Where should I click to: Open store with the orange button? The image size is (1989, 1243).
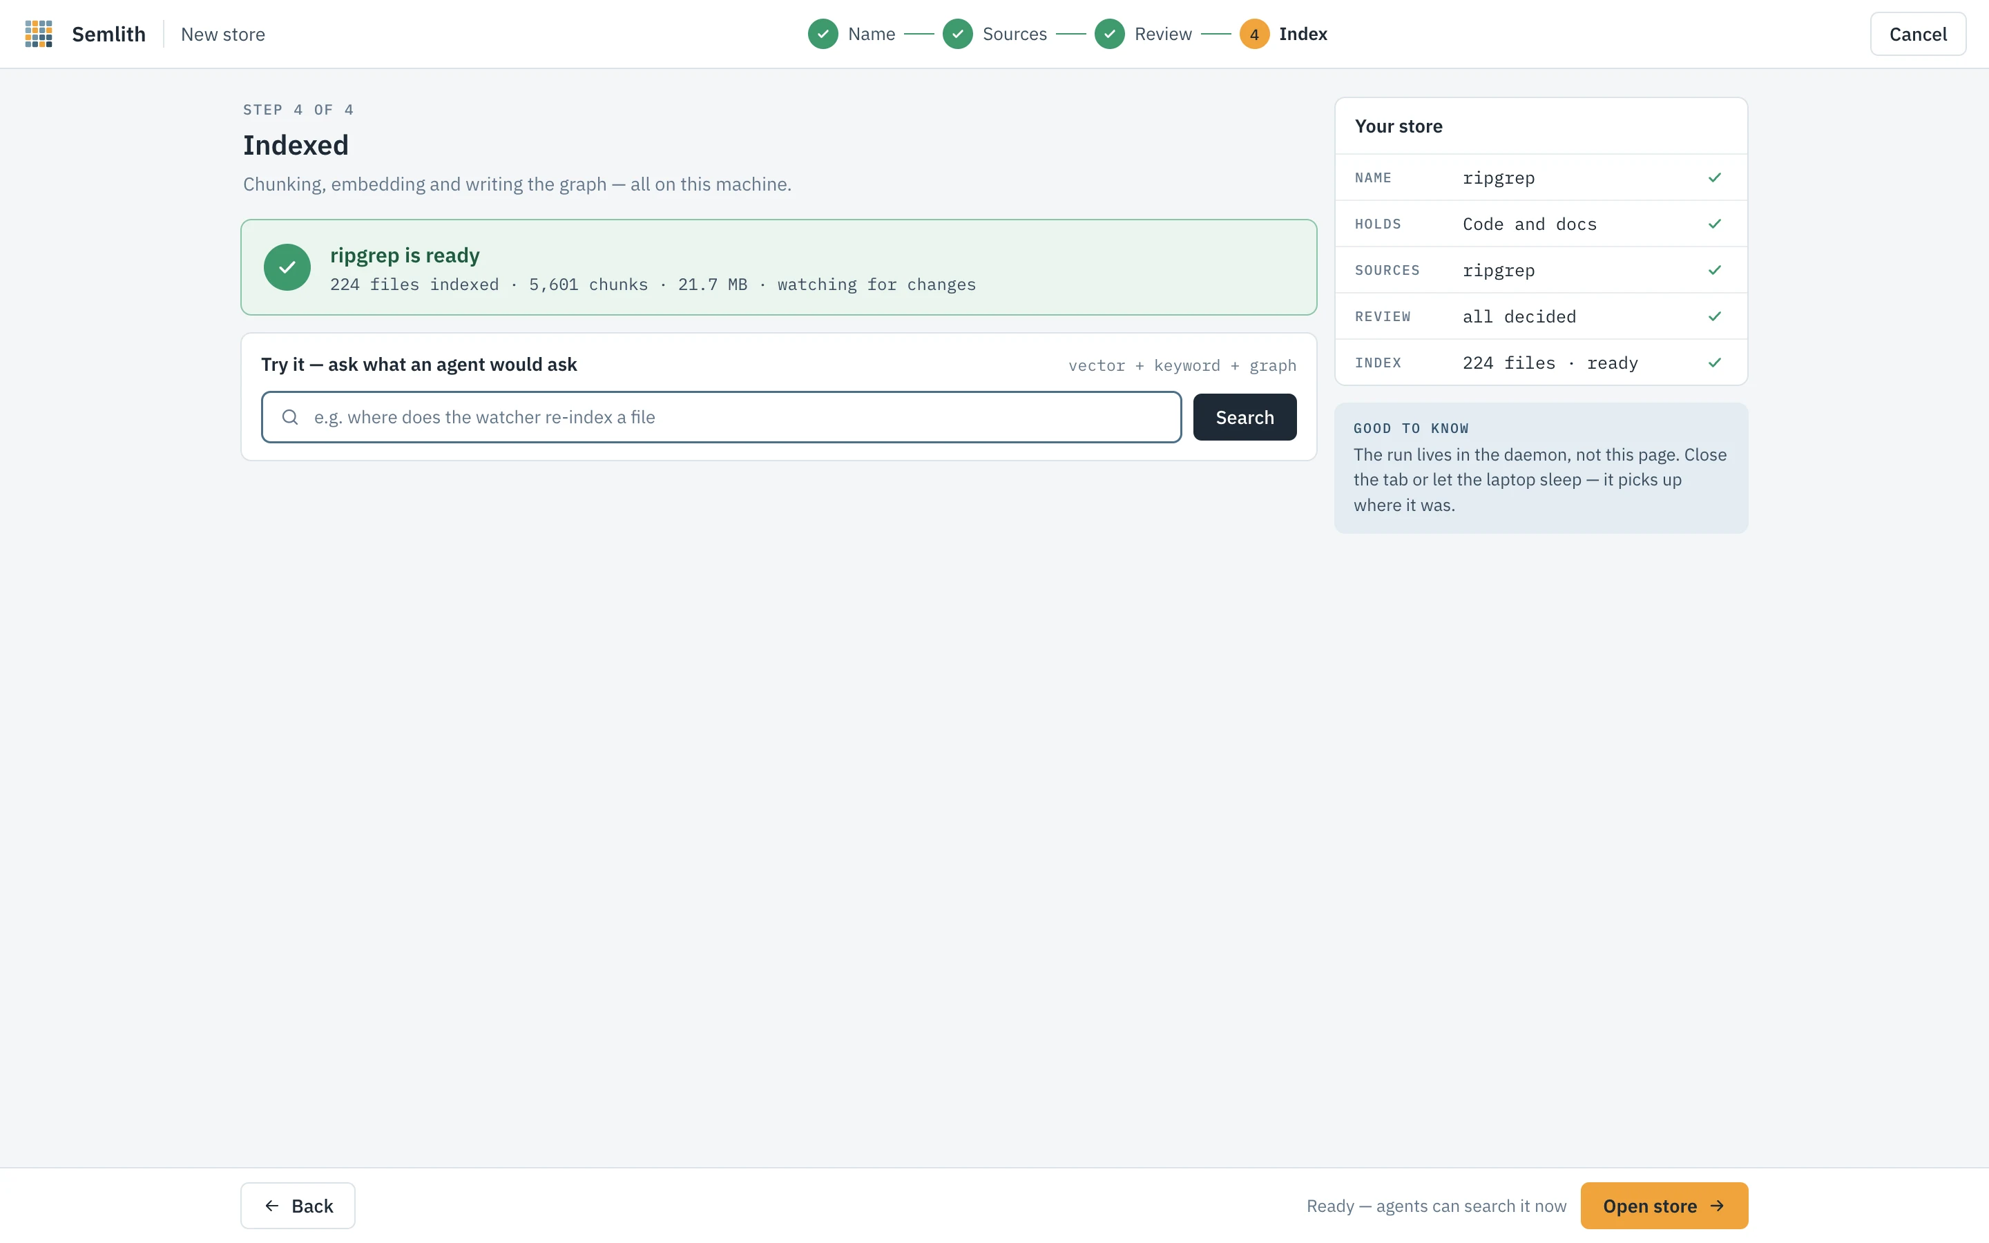(x=1664, y=1205)
